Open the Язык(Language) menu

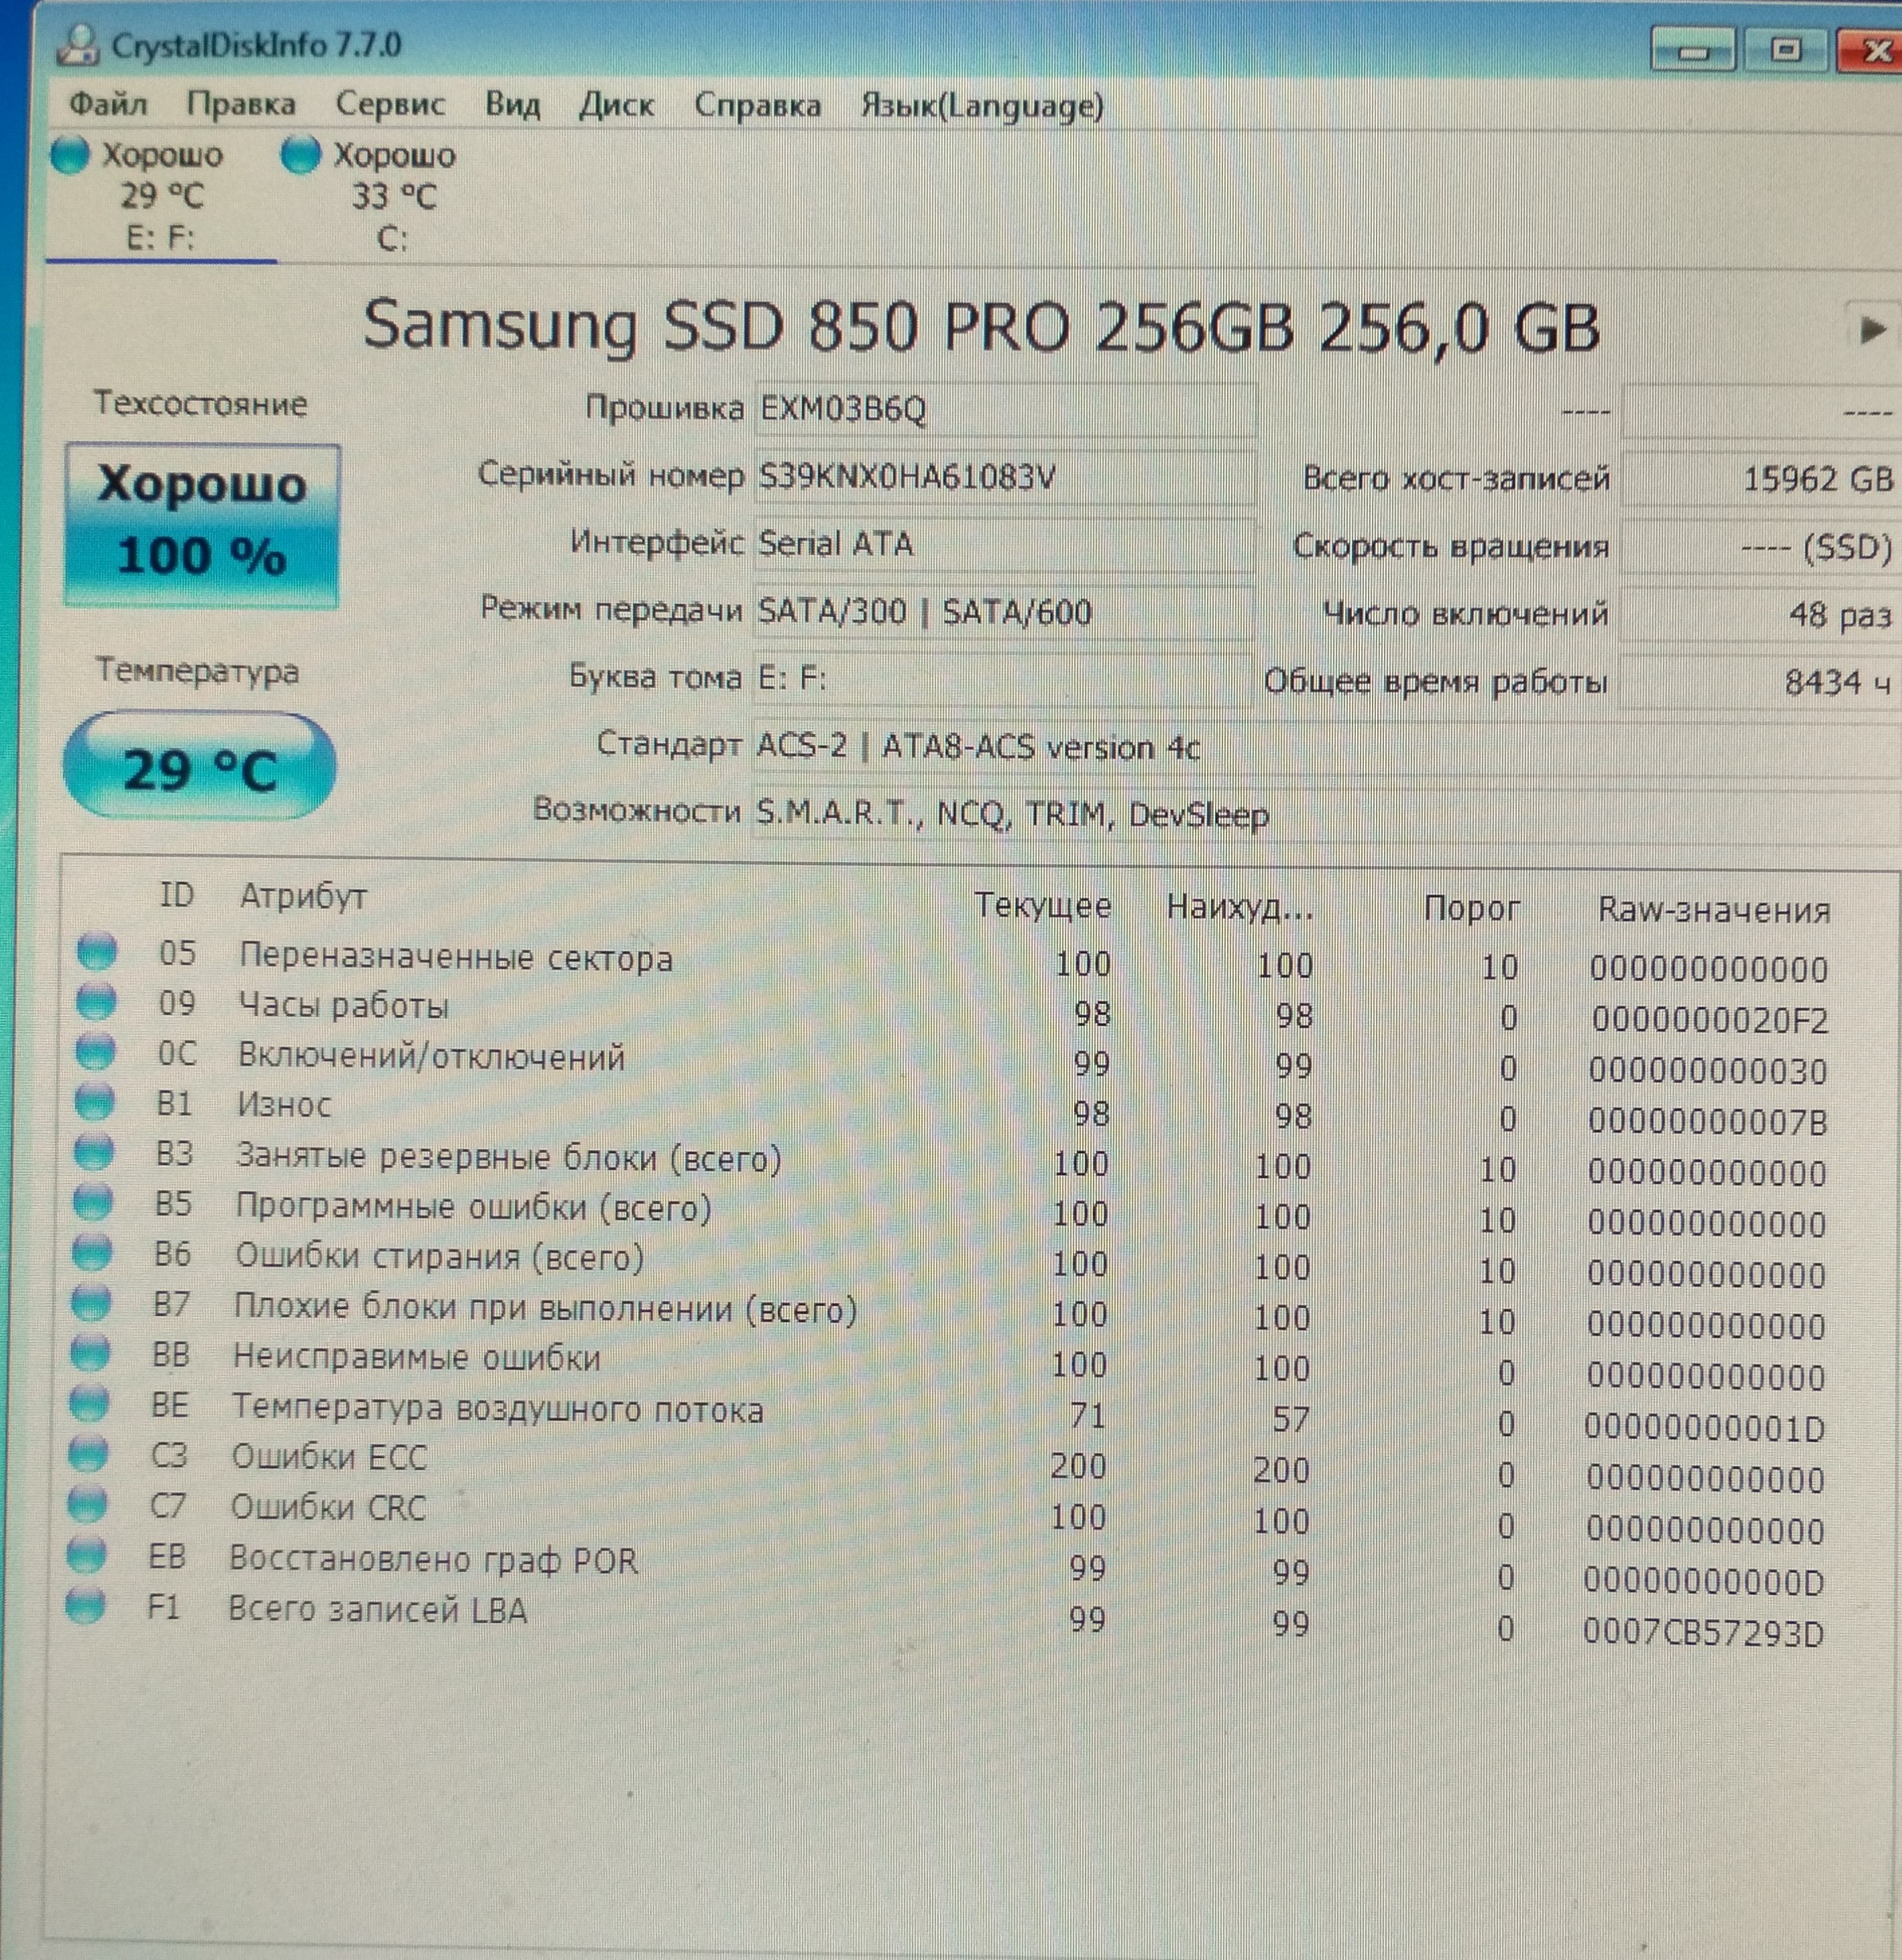pos(981,106)
